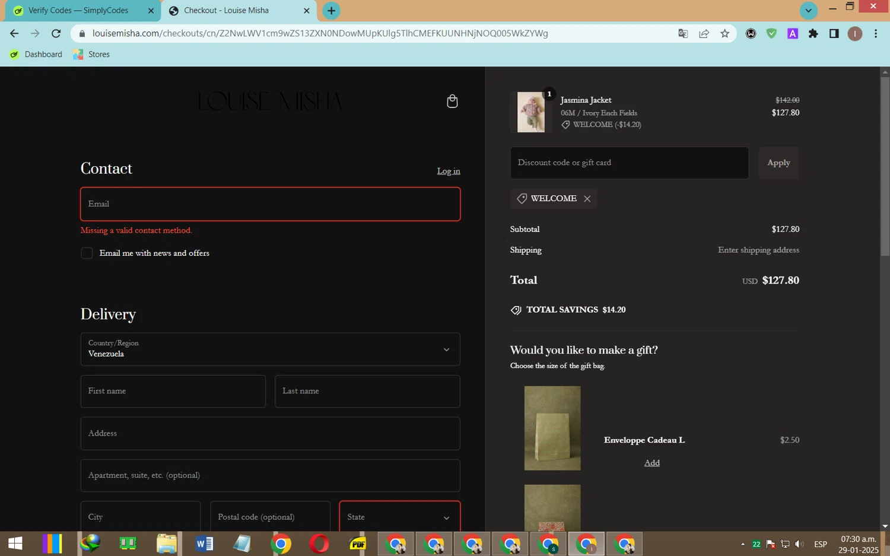The height and width of the screenshot is (556, 890).
Task: Click the Louise Misha logo
Action: (x=270, y=101)
